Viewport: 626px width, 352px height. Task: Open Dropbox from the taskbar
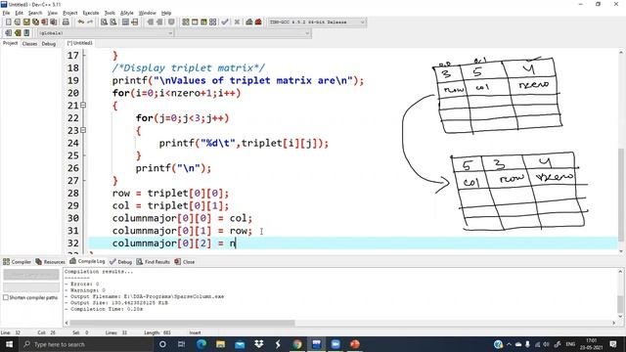258,344
